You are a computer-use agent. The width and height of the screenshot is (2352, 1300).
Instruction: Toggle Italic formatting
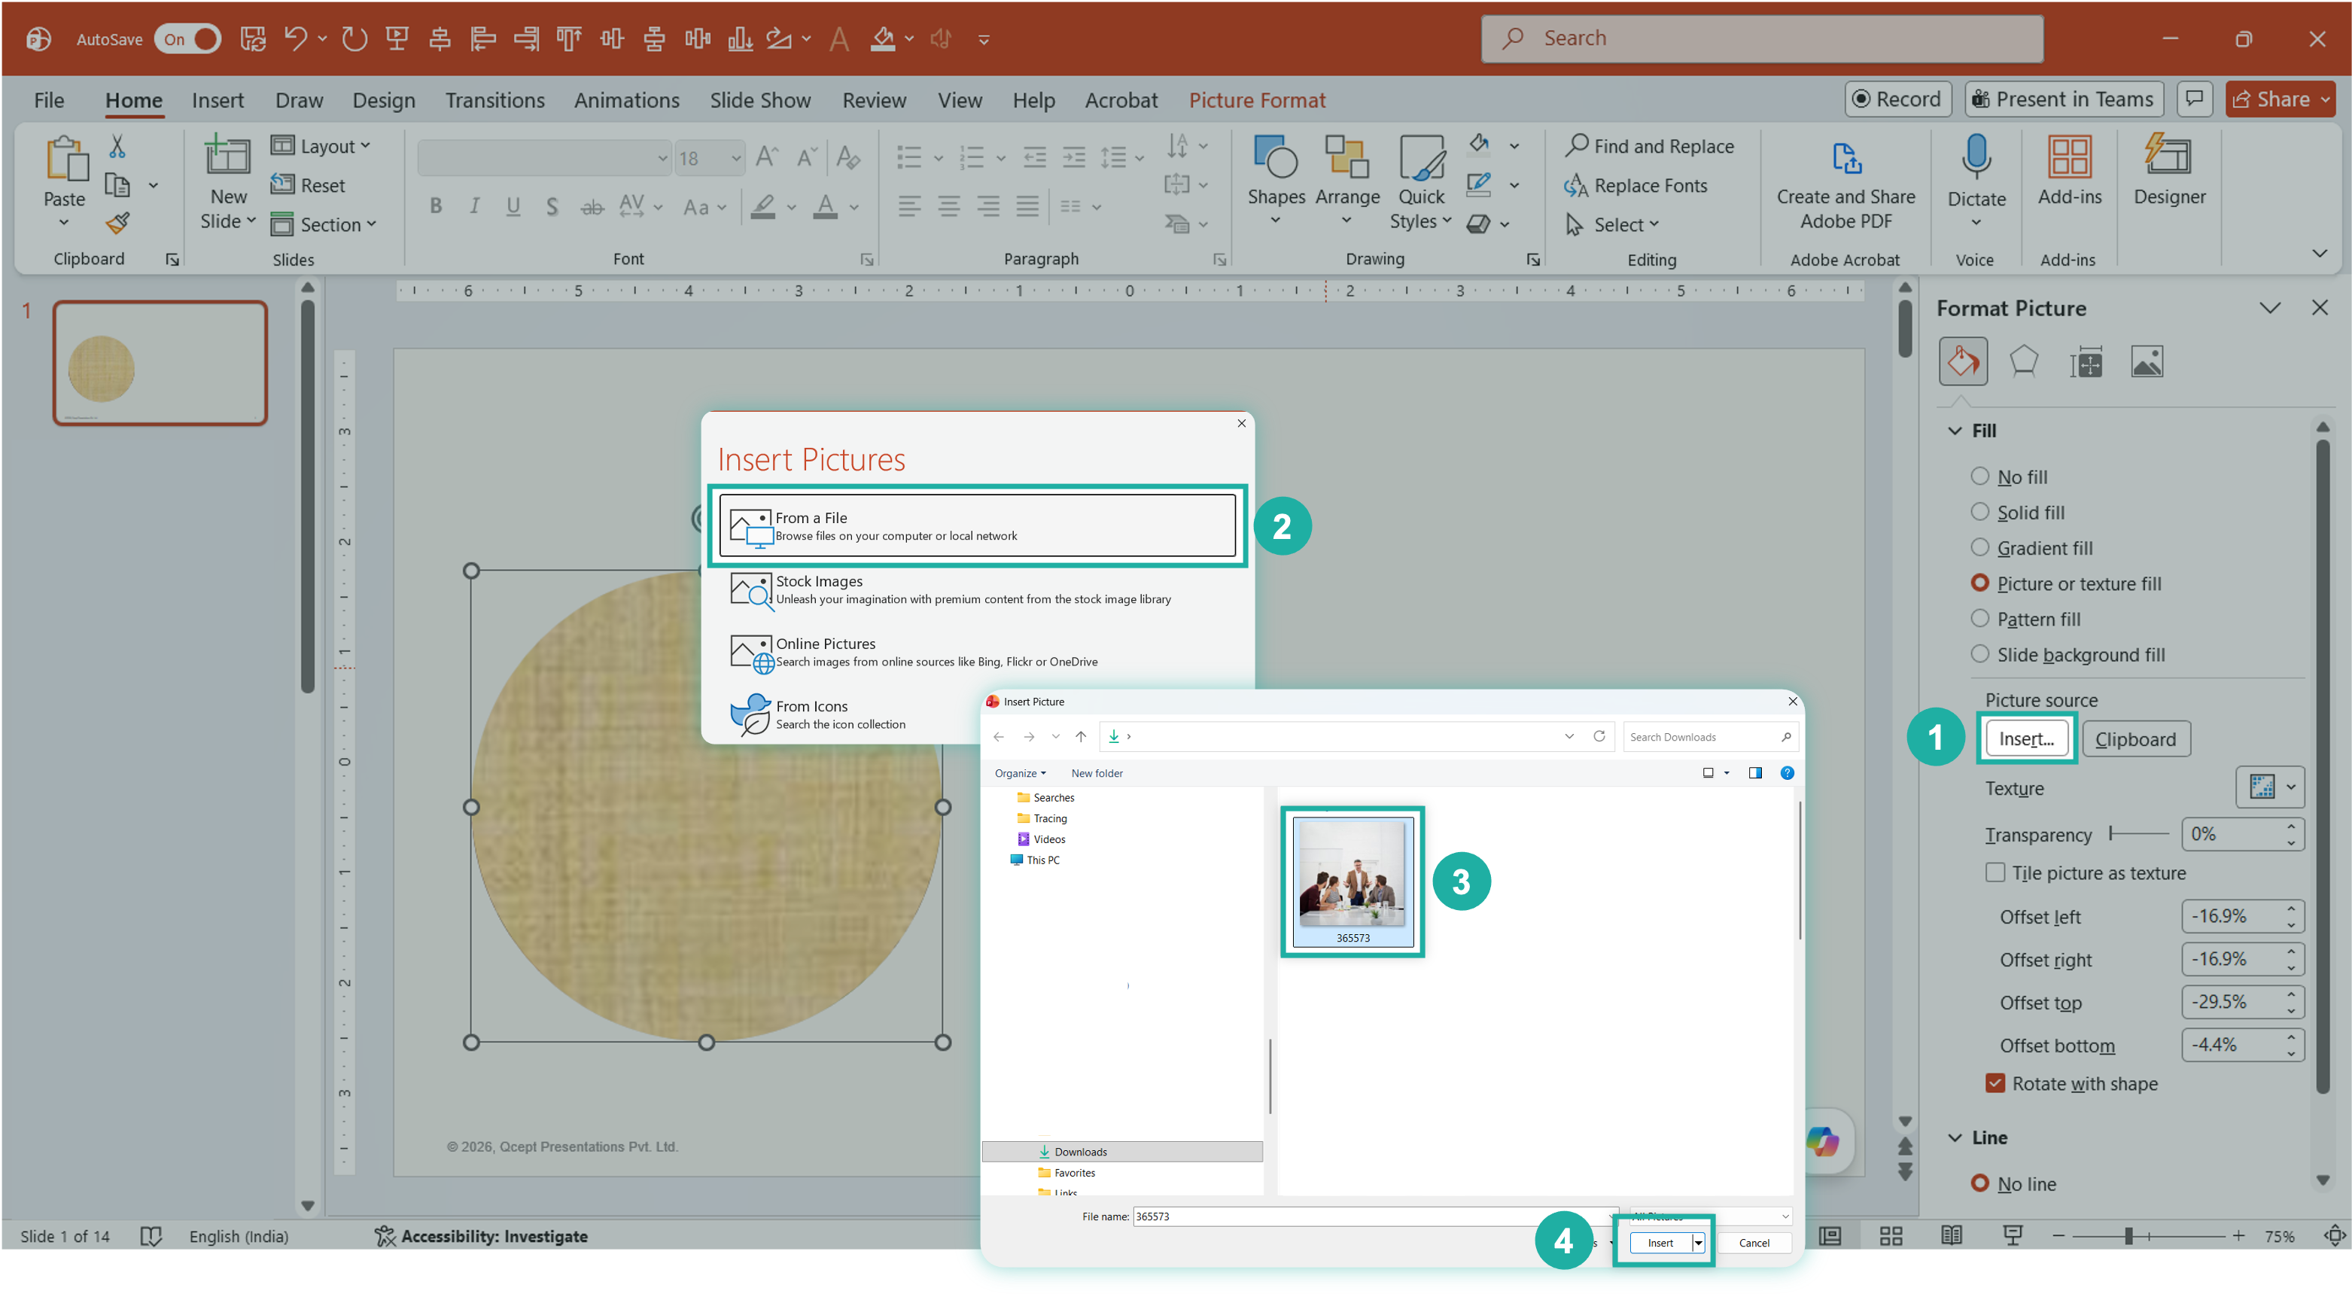click(475, 207)
